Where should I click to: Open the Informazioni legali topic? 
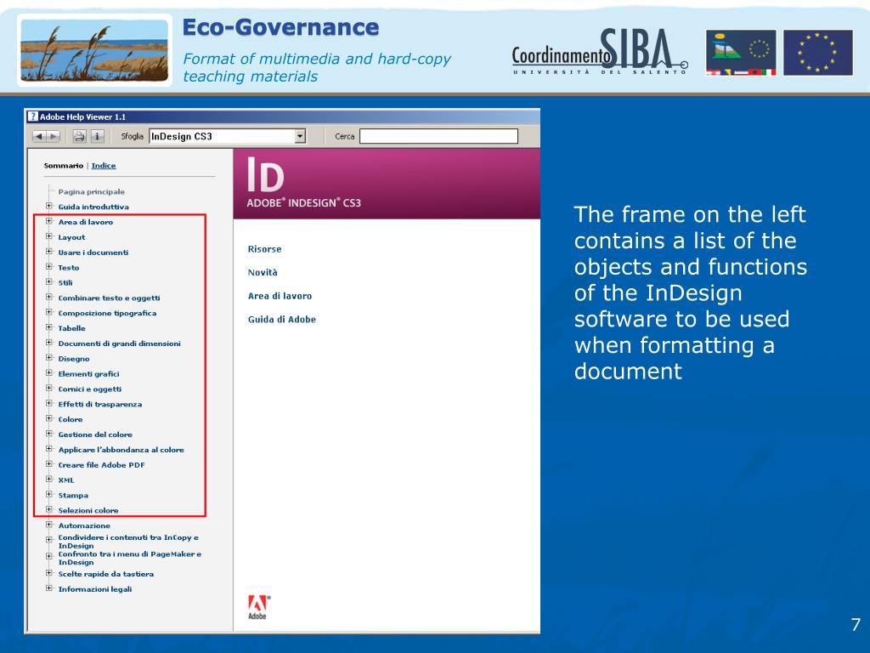(x=95, y=588)
